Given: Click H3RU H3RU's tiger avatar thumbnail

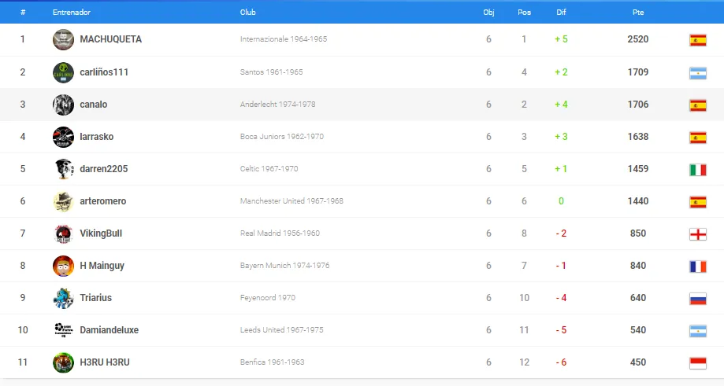Looking at the screenshot, I should tap(63, 362).
